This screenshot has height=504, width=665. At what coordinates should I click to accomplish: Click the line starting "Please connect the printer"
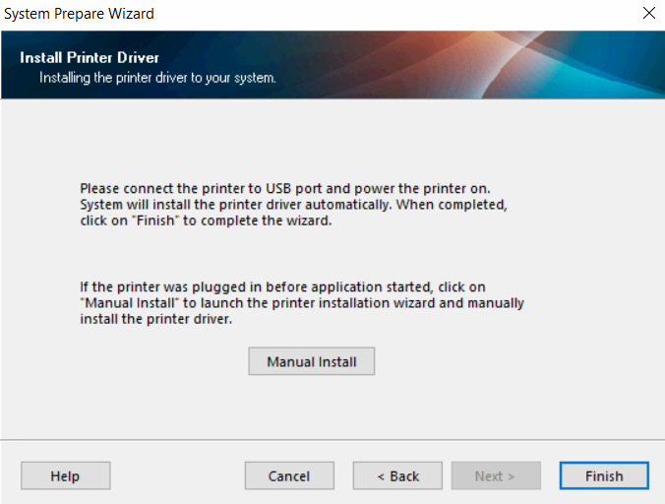pyautogui.click(x=284, y=187)
